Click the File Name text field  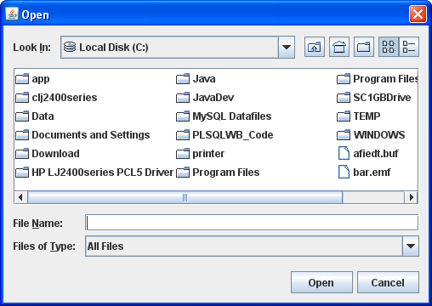tap(252, 223)
